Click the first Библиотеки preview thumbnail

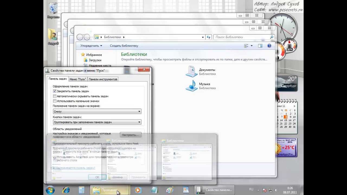[77, 162]
